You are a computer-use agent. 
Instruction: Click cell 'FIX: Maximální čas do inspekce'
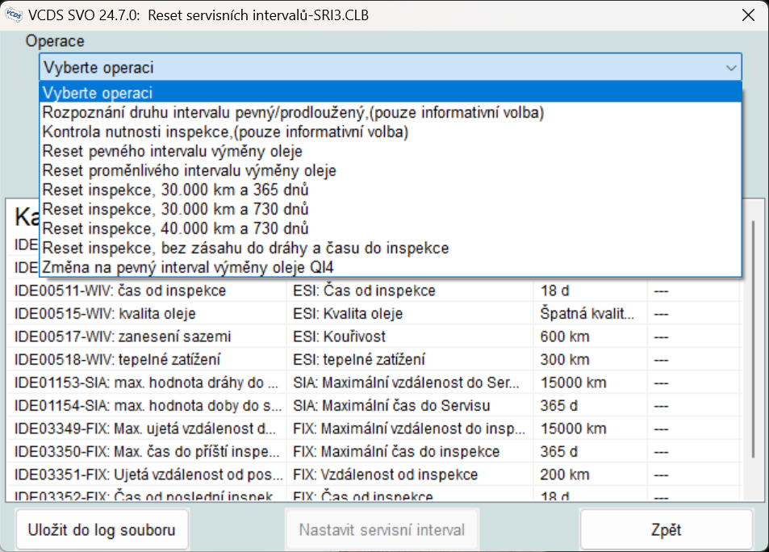[x=410, y=452]
